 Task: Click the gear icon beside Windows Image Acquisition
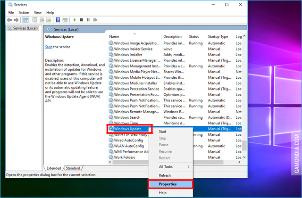click(111, 43)
